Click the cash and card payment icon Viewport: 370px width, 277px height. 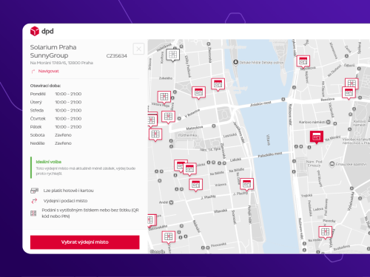click(34, 191)
